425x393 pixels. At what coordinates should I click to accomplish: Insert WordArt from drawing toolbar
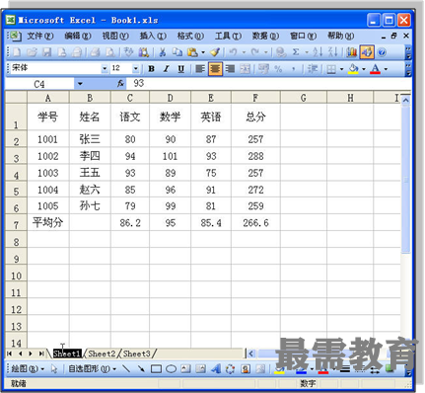pyautogui.click(x=216, y=369)
